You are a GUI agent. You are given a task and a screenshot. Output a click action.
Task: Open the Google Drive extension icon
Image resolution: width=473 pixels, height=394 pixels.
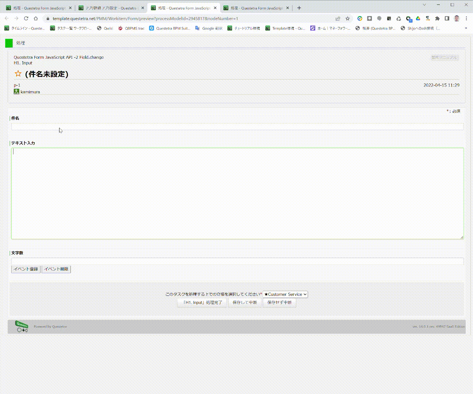pos(418,18)
